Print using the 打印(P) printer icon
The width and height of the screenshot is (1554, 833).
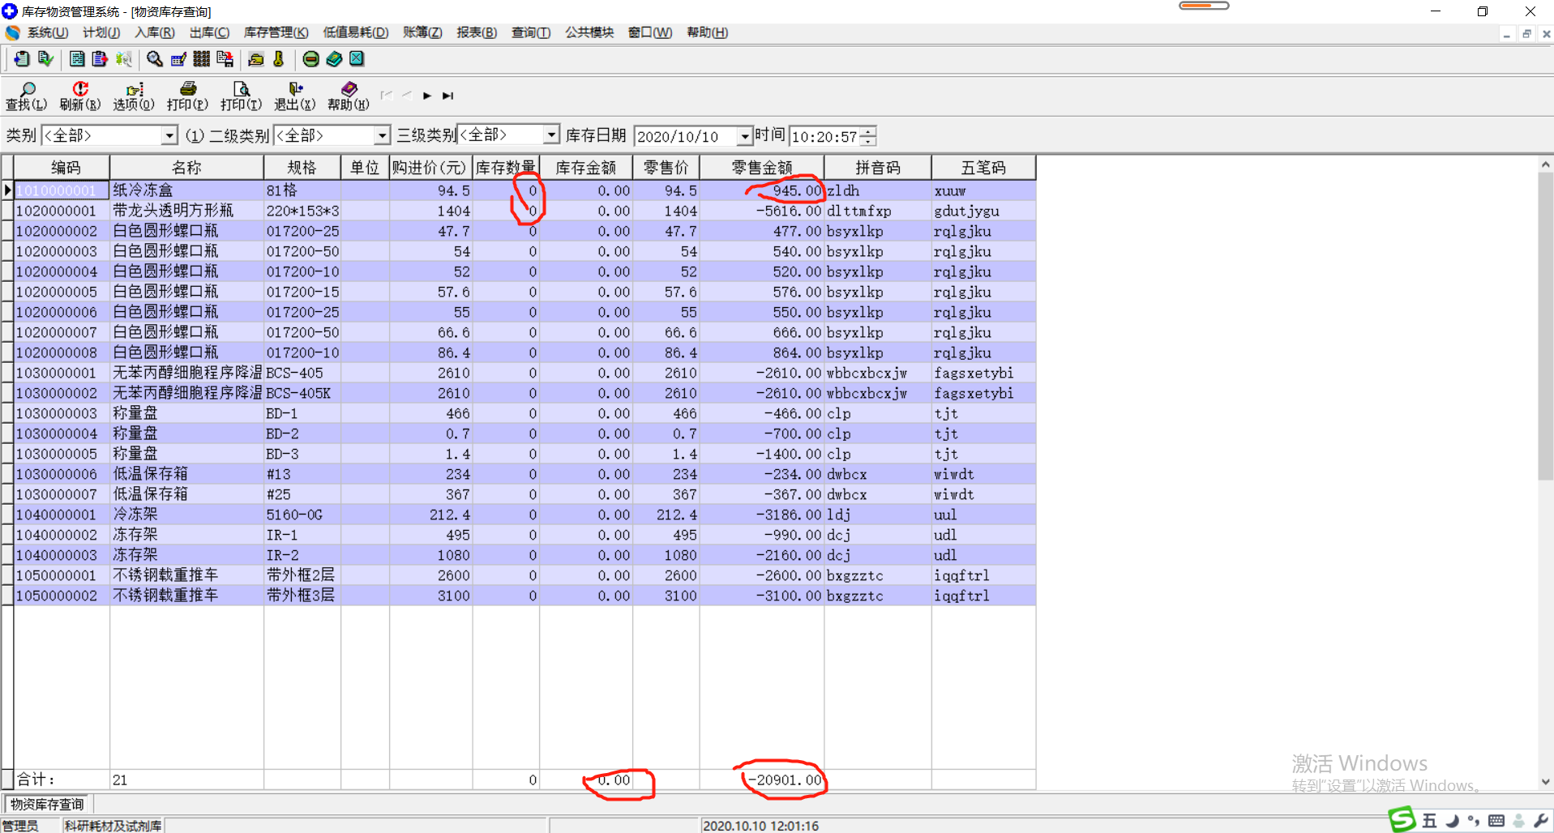(x=187, y=96)
